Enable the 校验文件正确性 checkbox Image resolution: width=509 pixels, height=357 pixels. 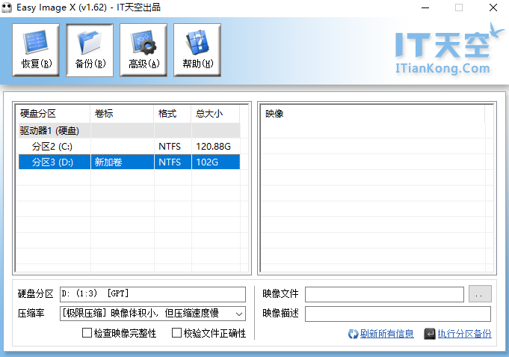[x=176, y=332]
